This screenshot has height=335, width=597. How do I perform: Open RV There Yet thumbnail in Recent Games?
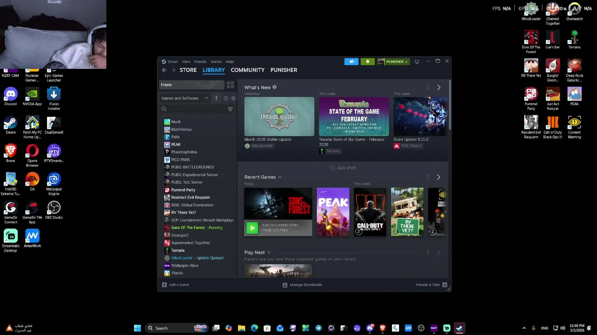coord(407,212)
